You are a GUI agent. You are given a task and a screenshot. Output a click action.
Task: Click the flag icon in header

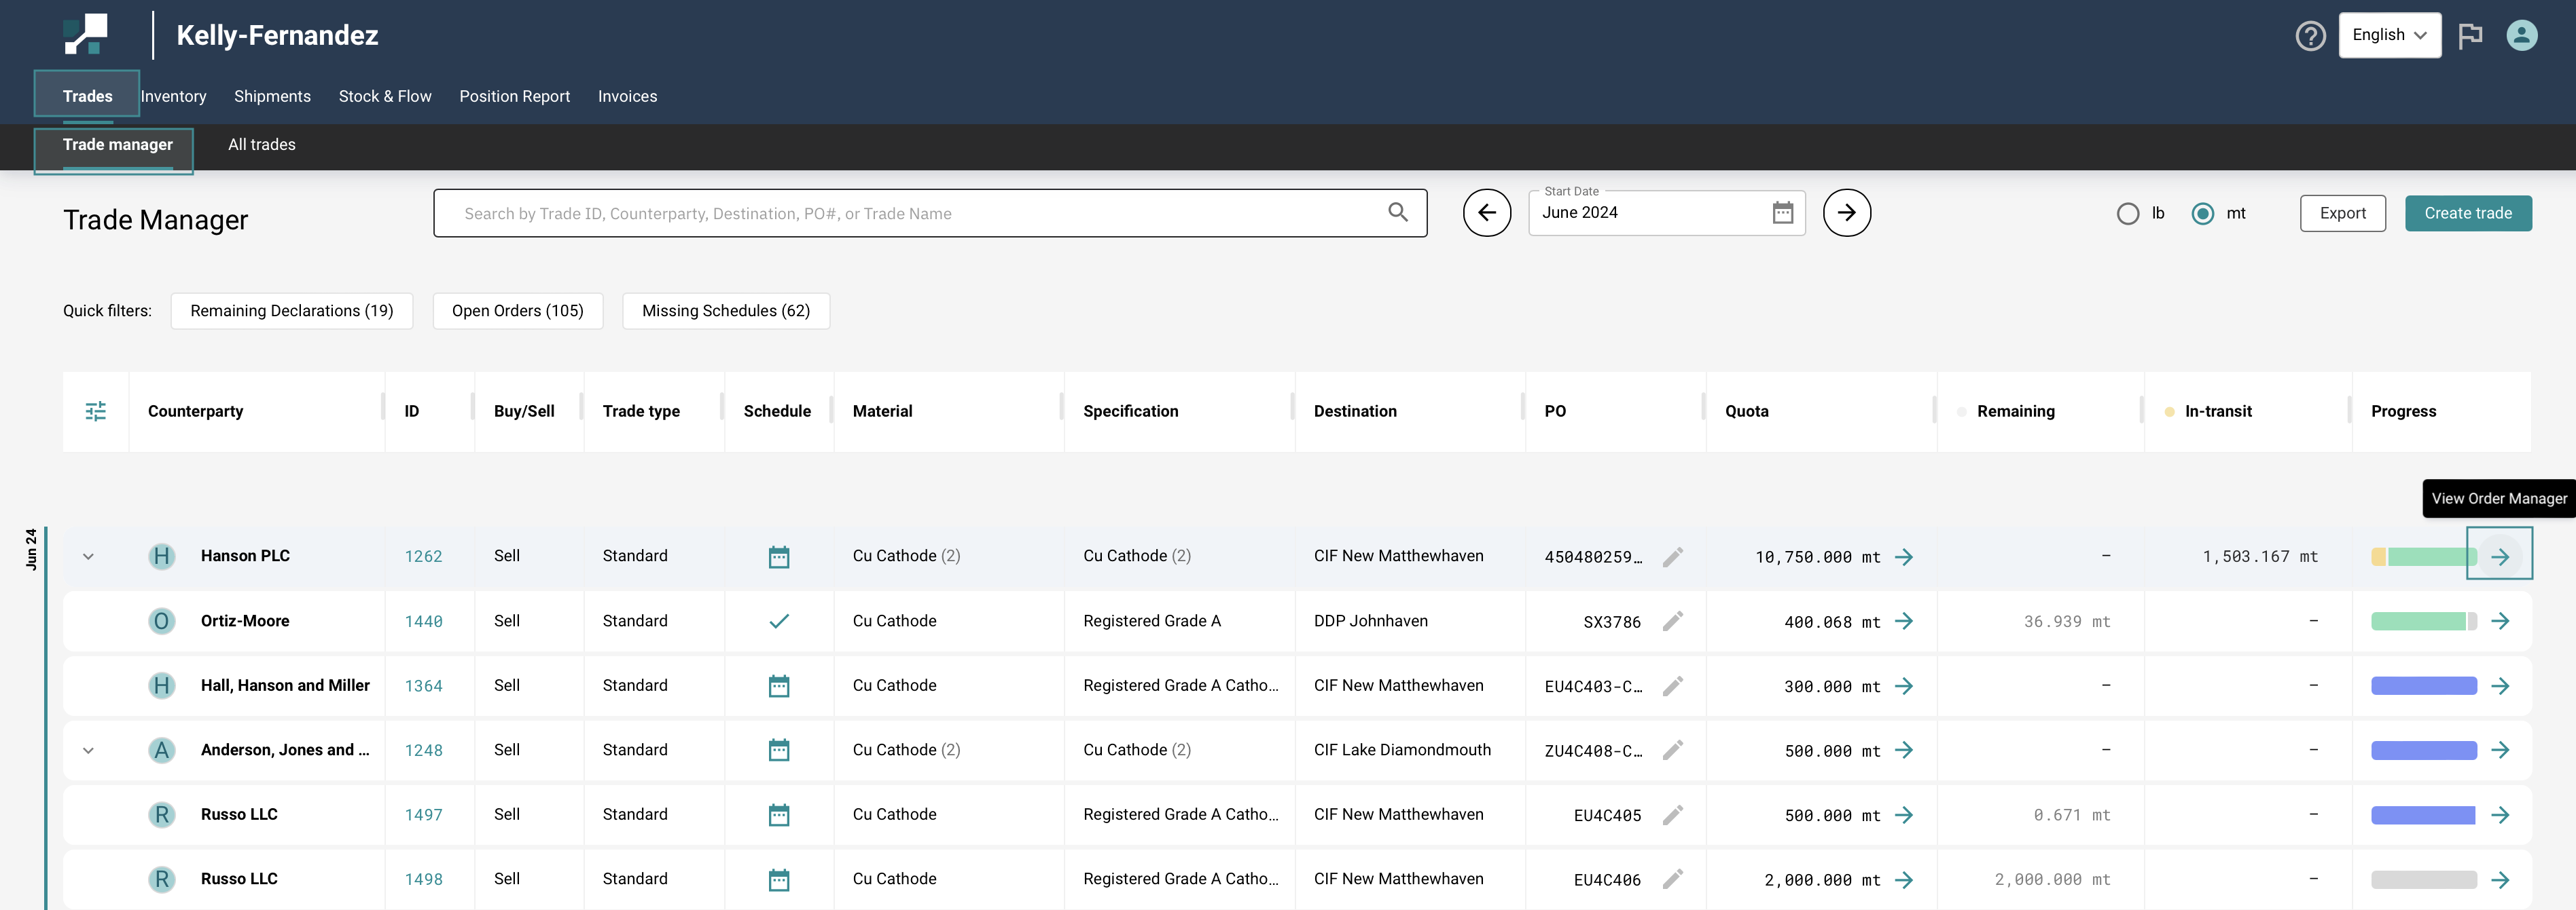tap(2470, 36)
